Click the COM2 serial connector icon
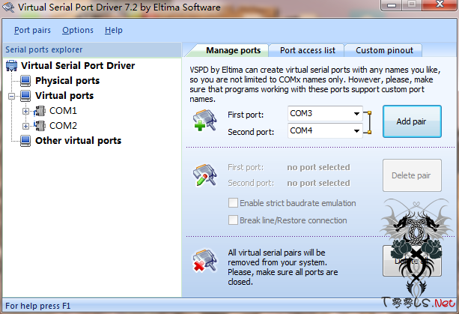The width and height of the screenshot is (459, 314). click(x=40, y=126)
